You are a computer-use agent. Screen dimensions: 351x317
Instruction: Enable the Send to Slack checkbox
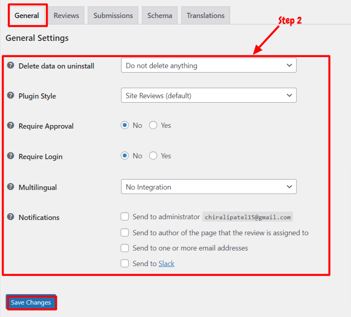click(125, 263)
